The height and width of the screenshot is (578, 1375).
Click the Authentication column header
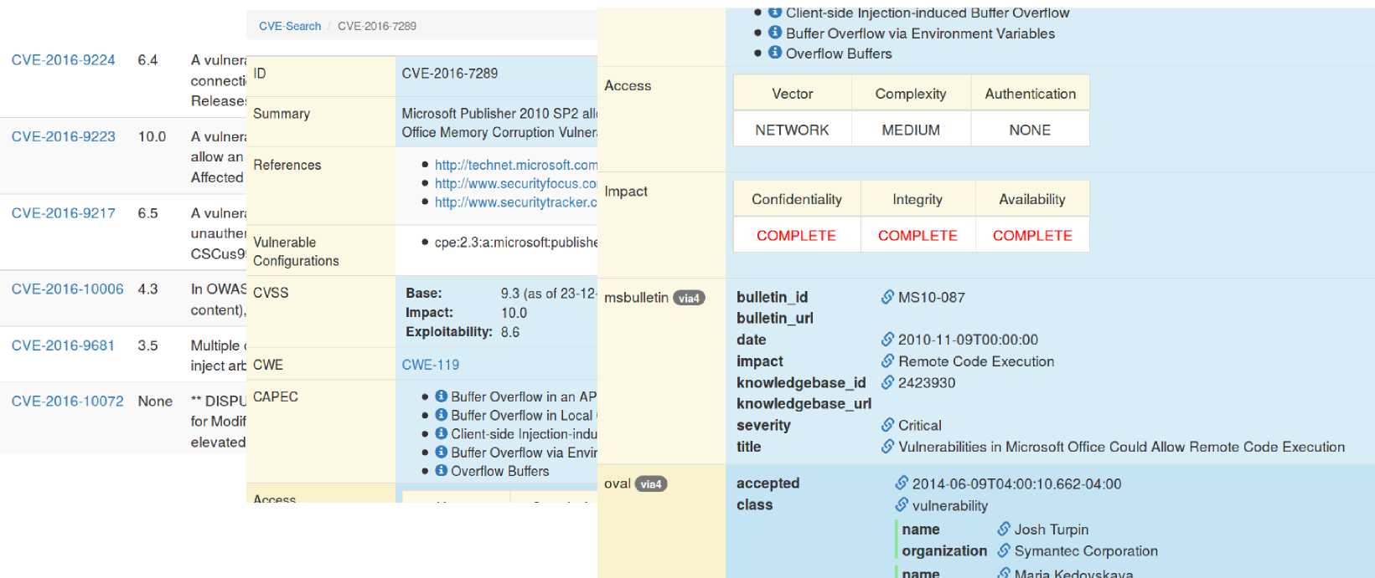coord(1030,94)
